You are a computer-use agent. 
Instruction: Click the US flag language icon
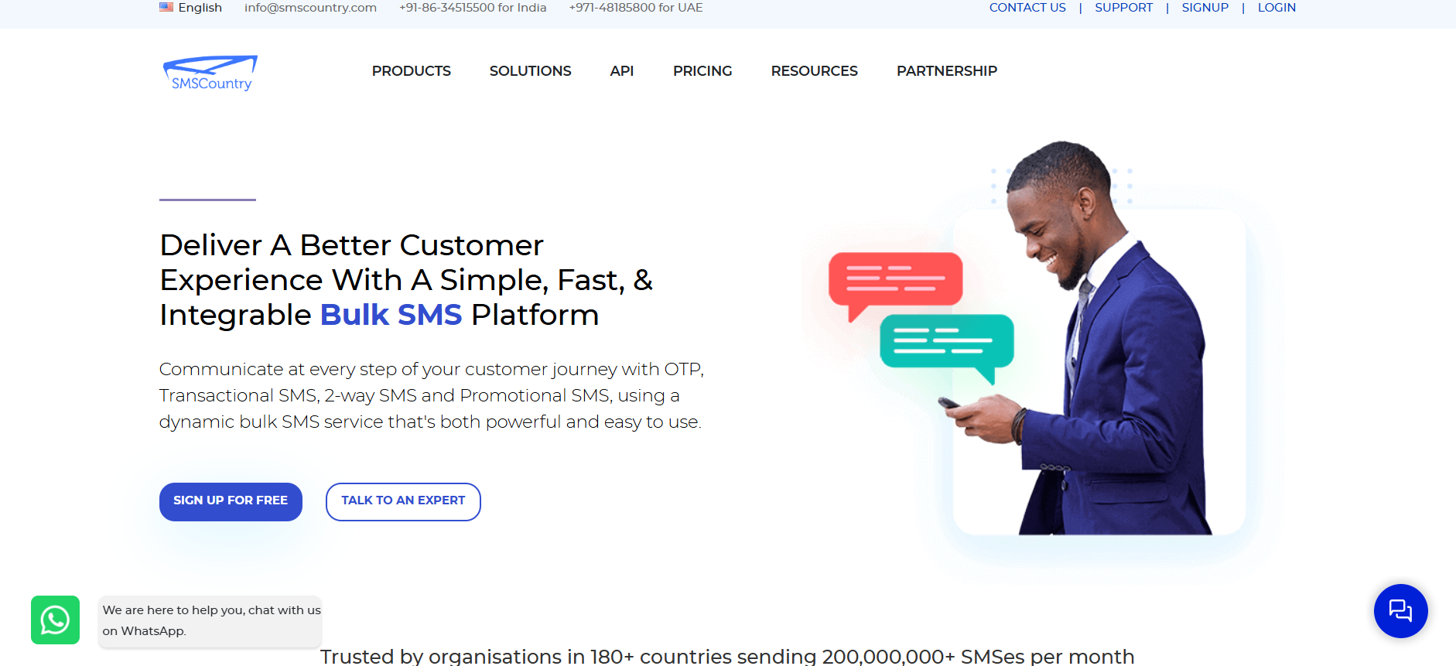click(x=166, y=7)
